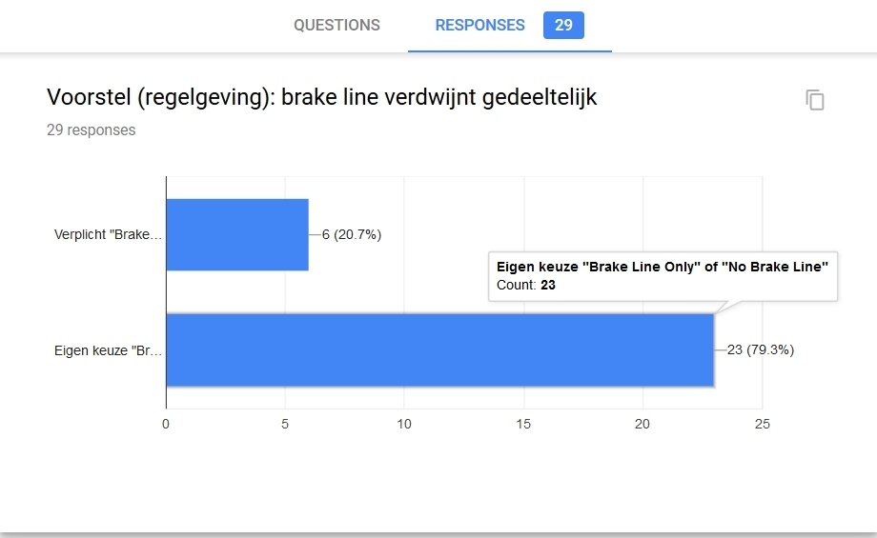Click the truncated 'Verplicht "Brake…' axis label
Image resolution: width=877 pixels, height=538 pixels.
point(109,235)
